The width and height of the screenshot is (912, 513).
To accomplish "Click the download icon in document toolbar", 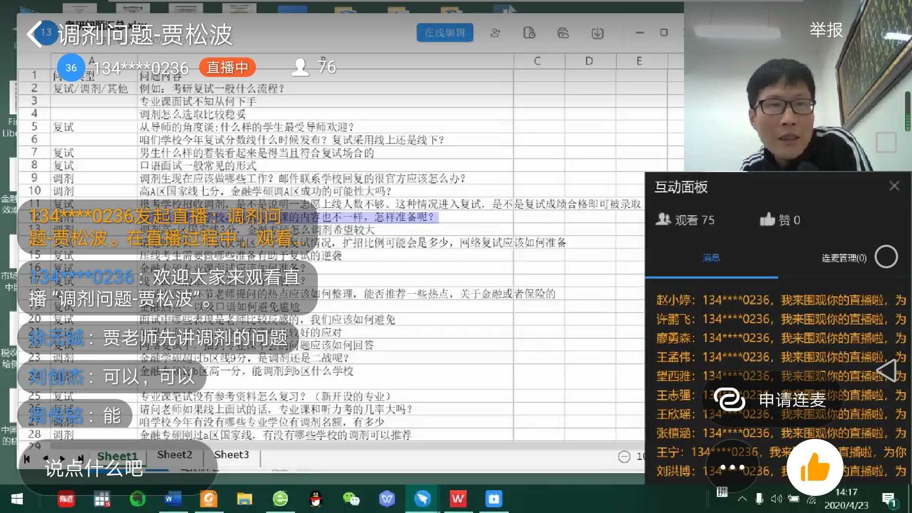I will 597,33.
